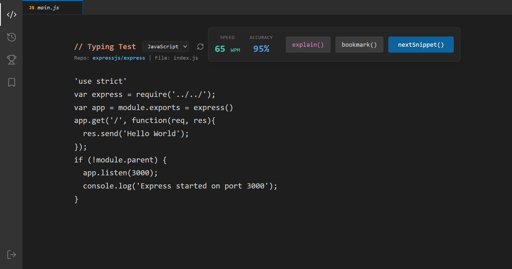Screen dimensions: 512x269
Task: Click the final closing brace line
Action: coord(76,199)
